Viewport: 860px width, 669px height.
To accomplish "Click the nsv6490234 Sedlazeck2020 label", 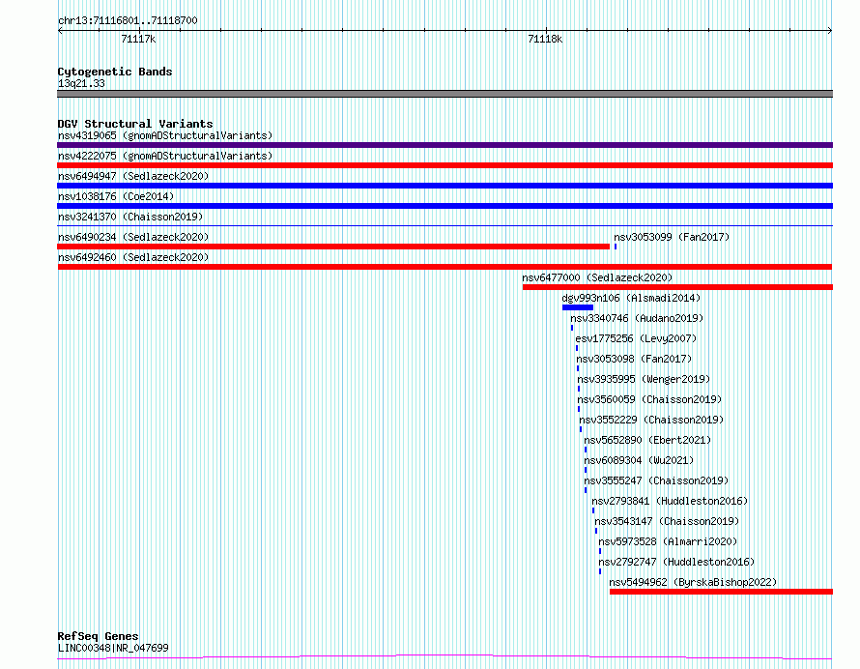I will point(133,237).
